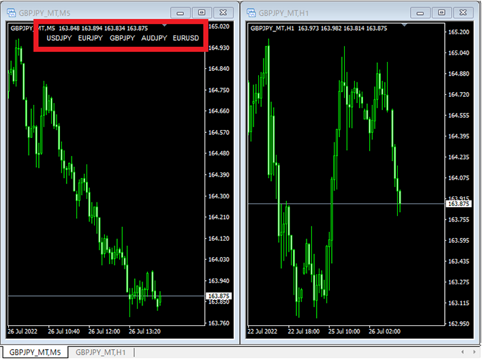Image resolution: width=483 pixels, height=360 pixels.
Task: Click the 164.660 price level on the M5 scale
Action: click(219, 111)
